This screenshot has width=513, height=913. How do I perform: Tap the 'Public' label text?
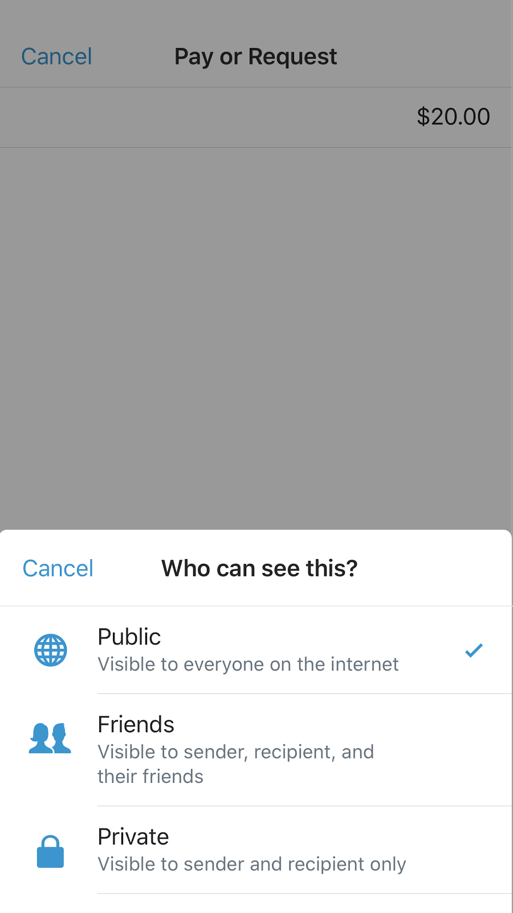[129, 637]
